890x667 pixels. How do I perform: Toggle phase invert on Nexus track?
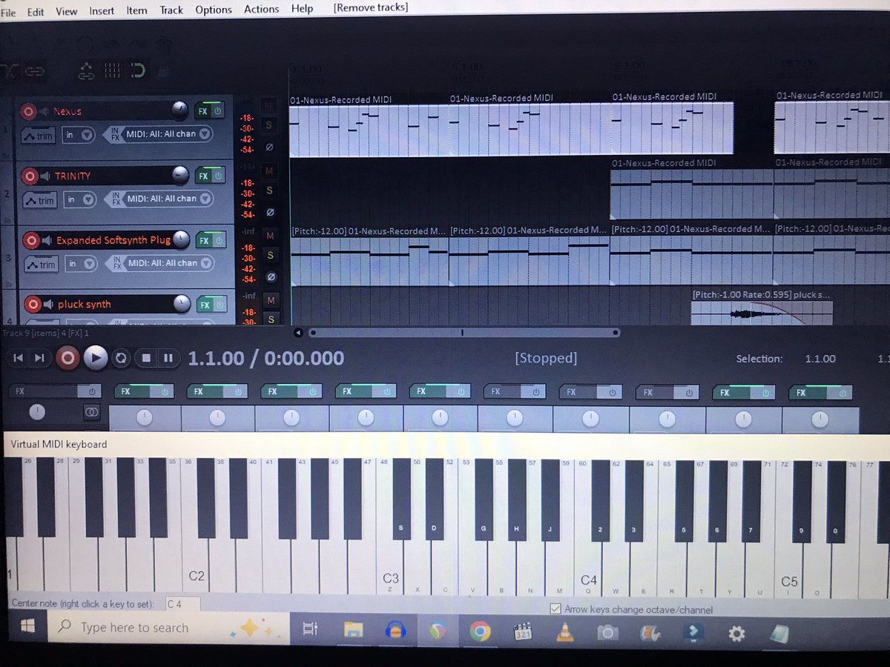[x=270, y=147]
